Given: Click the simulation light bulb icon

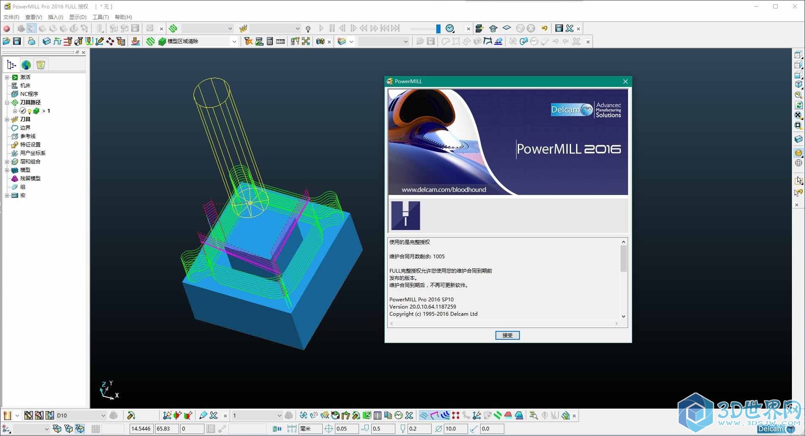Looking at the screenshot, I should pos(308,29).
